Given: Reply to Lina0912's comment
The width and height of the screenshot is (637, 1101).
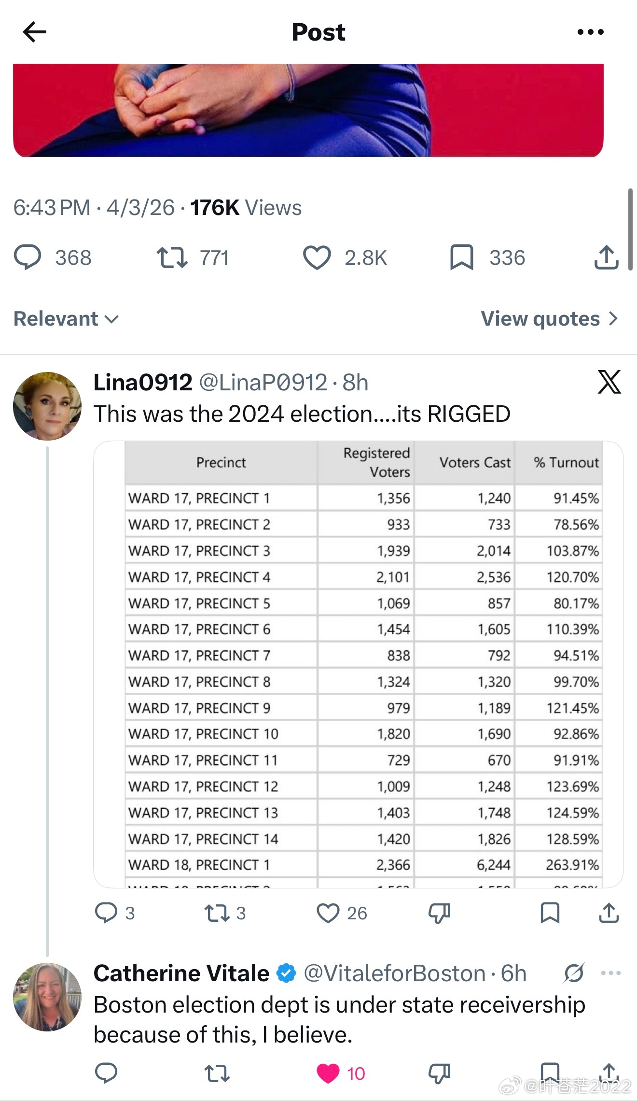Looking at the screenshot, I should pos(106,913).
